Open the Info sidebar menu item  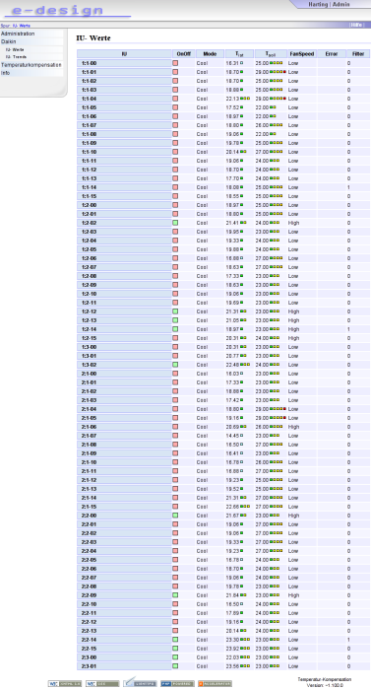[5, 73]
